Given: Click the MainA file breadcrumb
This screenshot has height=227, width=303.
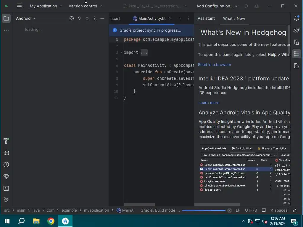Looking at the screenshot, I should click(125, 210).
